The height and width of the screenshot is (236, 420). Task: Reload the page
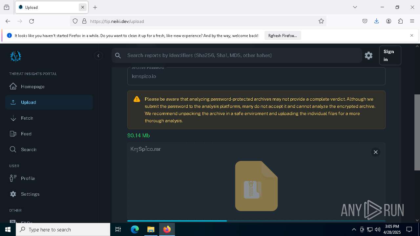pyautogui.click(x=31, y=21)
